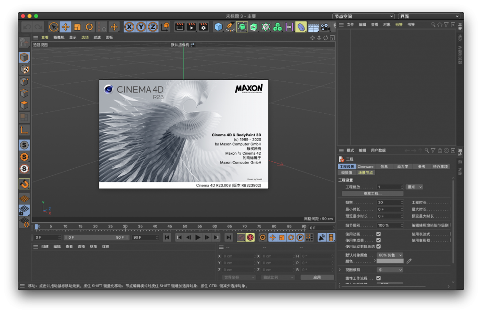Select the Live Selection arrow tool

click(x=54, y=27)
